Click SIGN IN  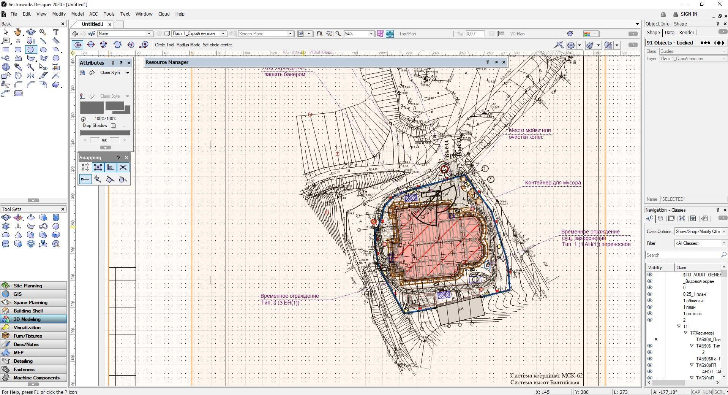[x=689, y=14]
